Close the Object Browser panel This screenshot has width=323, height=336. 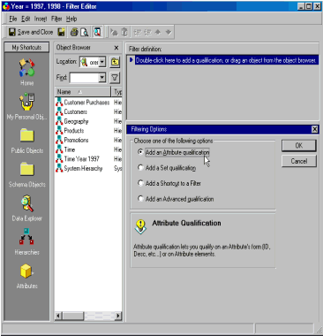click(x=116, y=48)
